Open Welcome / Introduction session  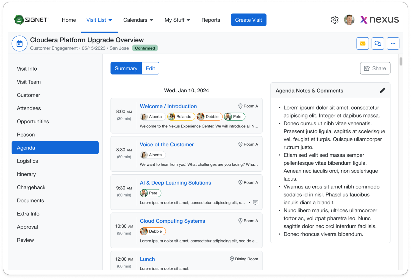pyautogui.click(x=168, y=106)
